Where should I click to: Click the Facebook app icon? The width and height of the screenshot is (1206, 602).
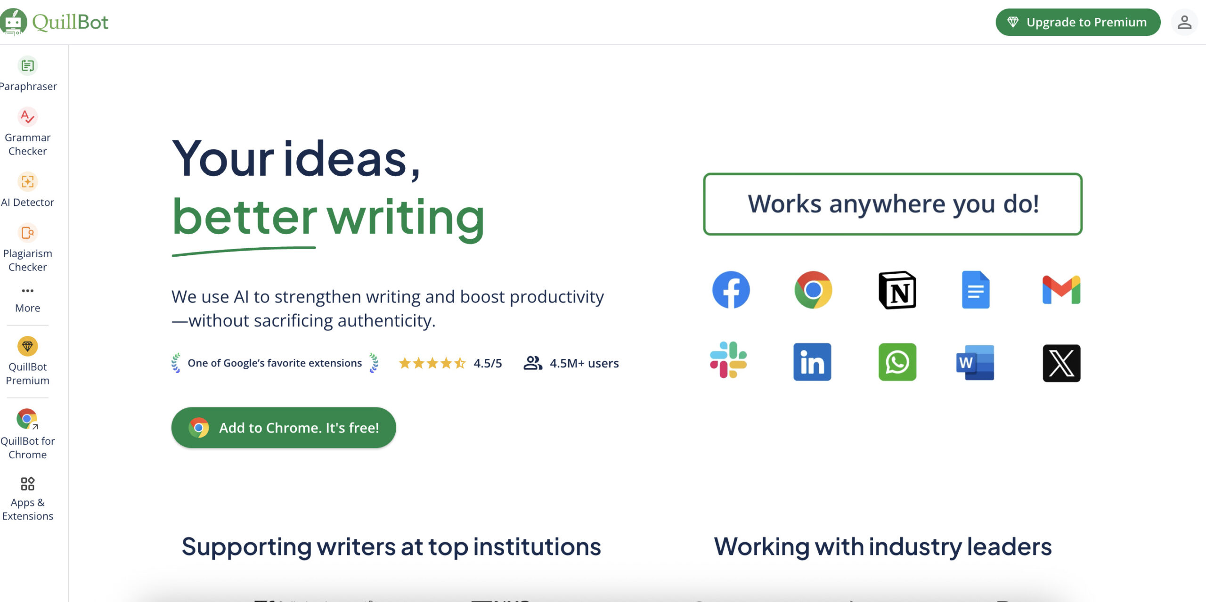(x=731, y=290)
